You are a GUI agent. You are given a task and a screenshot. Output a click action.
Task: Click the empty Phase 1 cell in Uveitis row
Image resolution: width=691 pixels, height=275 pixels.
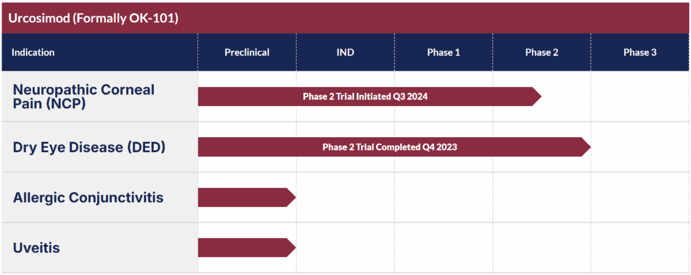click(x=443, y=247)
